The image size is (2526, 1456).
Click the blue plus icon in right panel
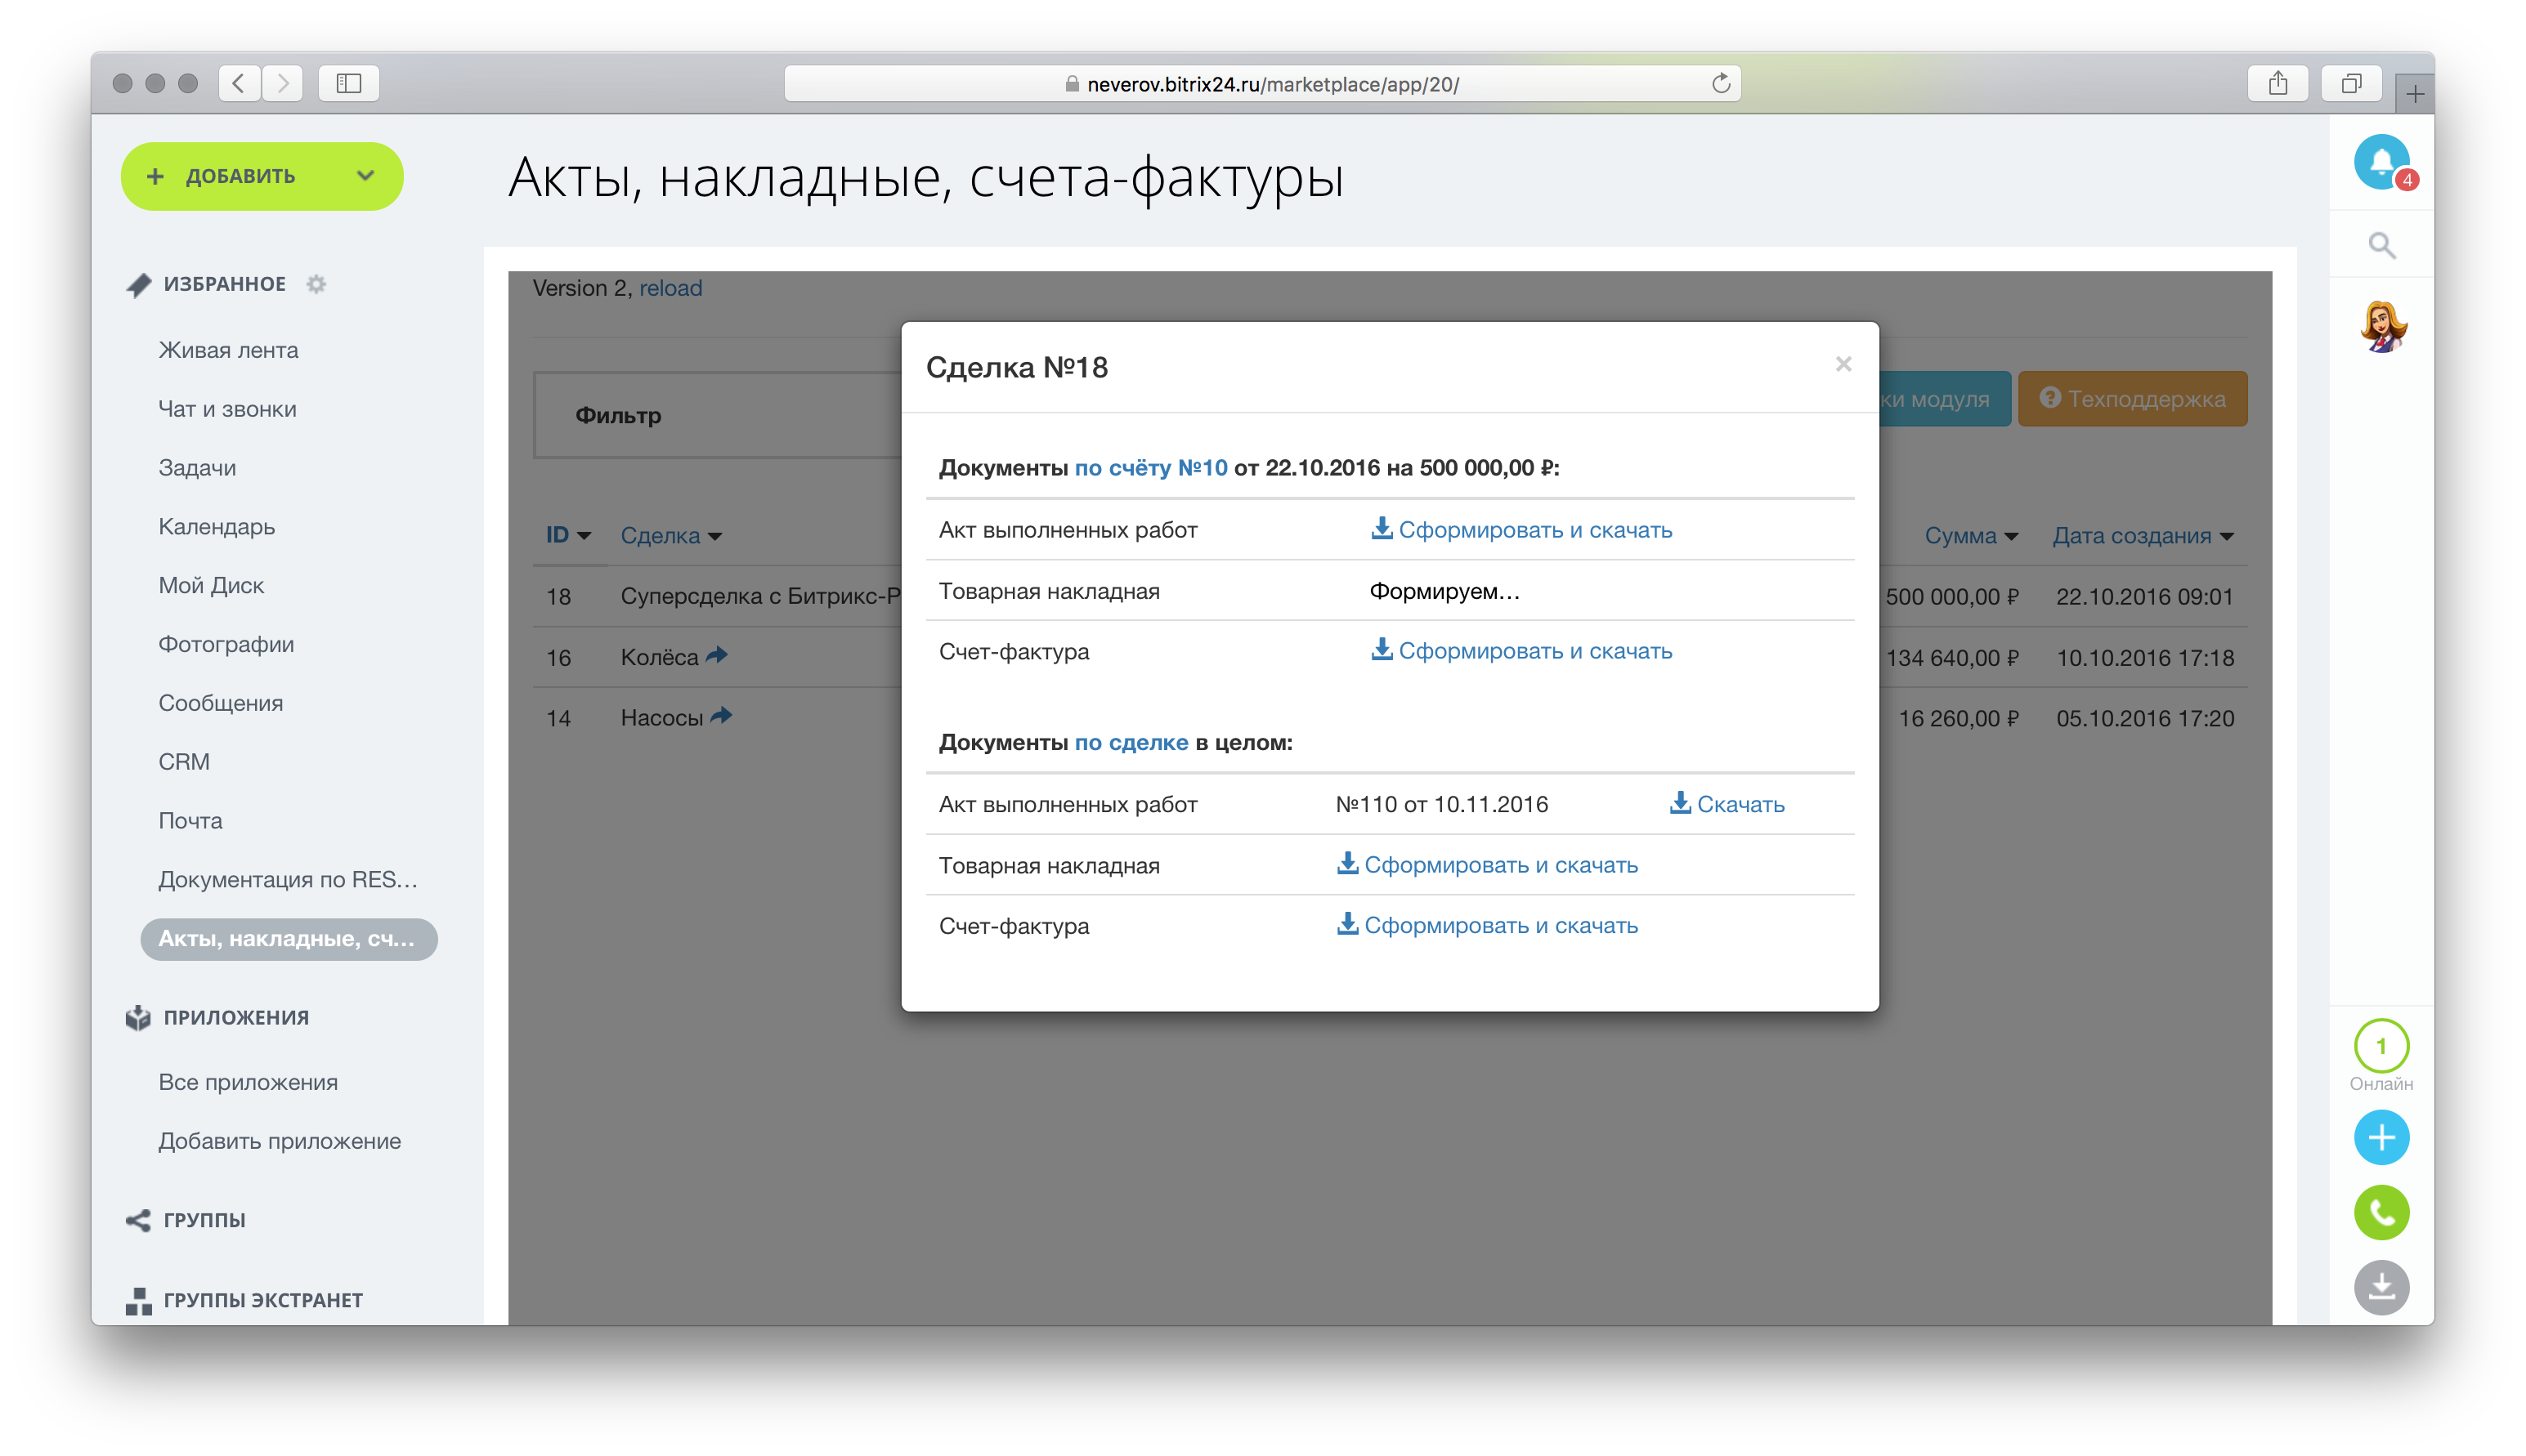pos(2381,1138)
